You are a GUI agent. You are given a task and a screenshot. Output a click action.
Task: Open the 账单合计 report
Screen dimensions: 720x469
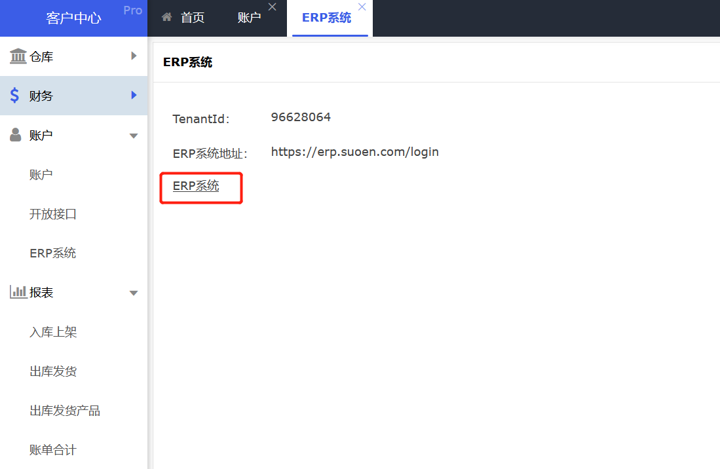click(x=53, y=450)
